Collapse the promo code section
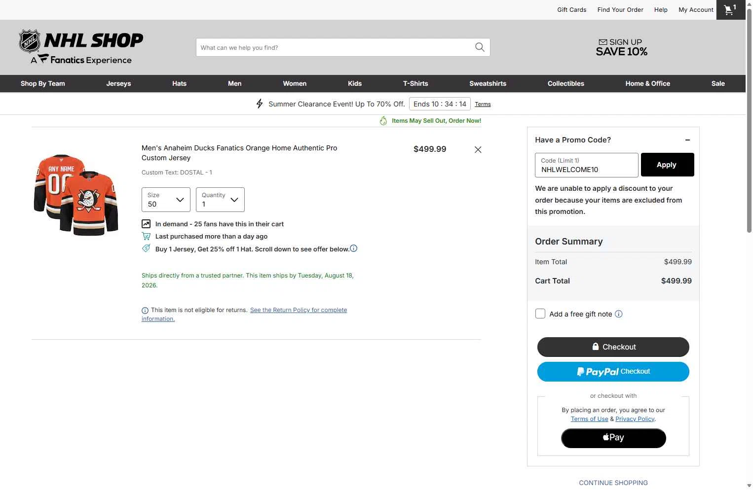The height and width of the screenshot is (490, 753). 687,140
